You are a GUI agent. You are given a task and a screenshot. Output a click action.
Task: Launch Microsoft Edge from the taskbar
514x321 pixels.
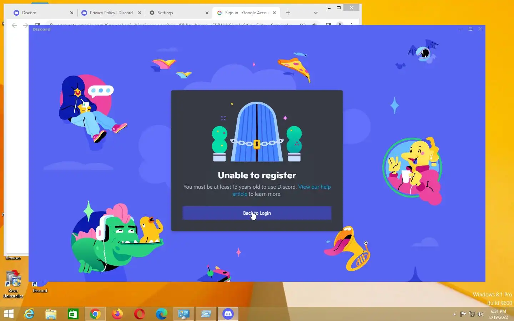162,314
